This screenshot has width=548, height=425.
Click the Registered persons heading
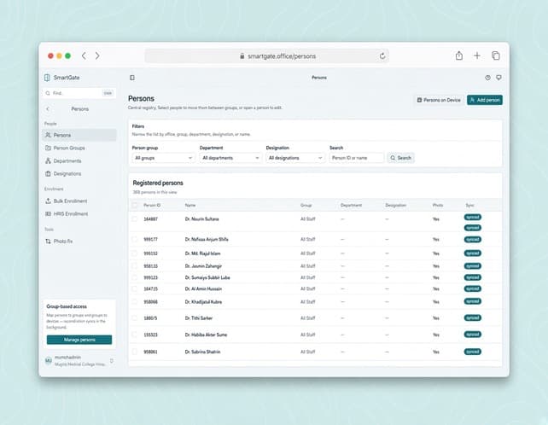[x=158, y=183]
